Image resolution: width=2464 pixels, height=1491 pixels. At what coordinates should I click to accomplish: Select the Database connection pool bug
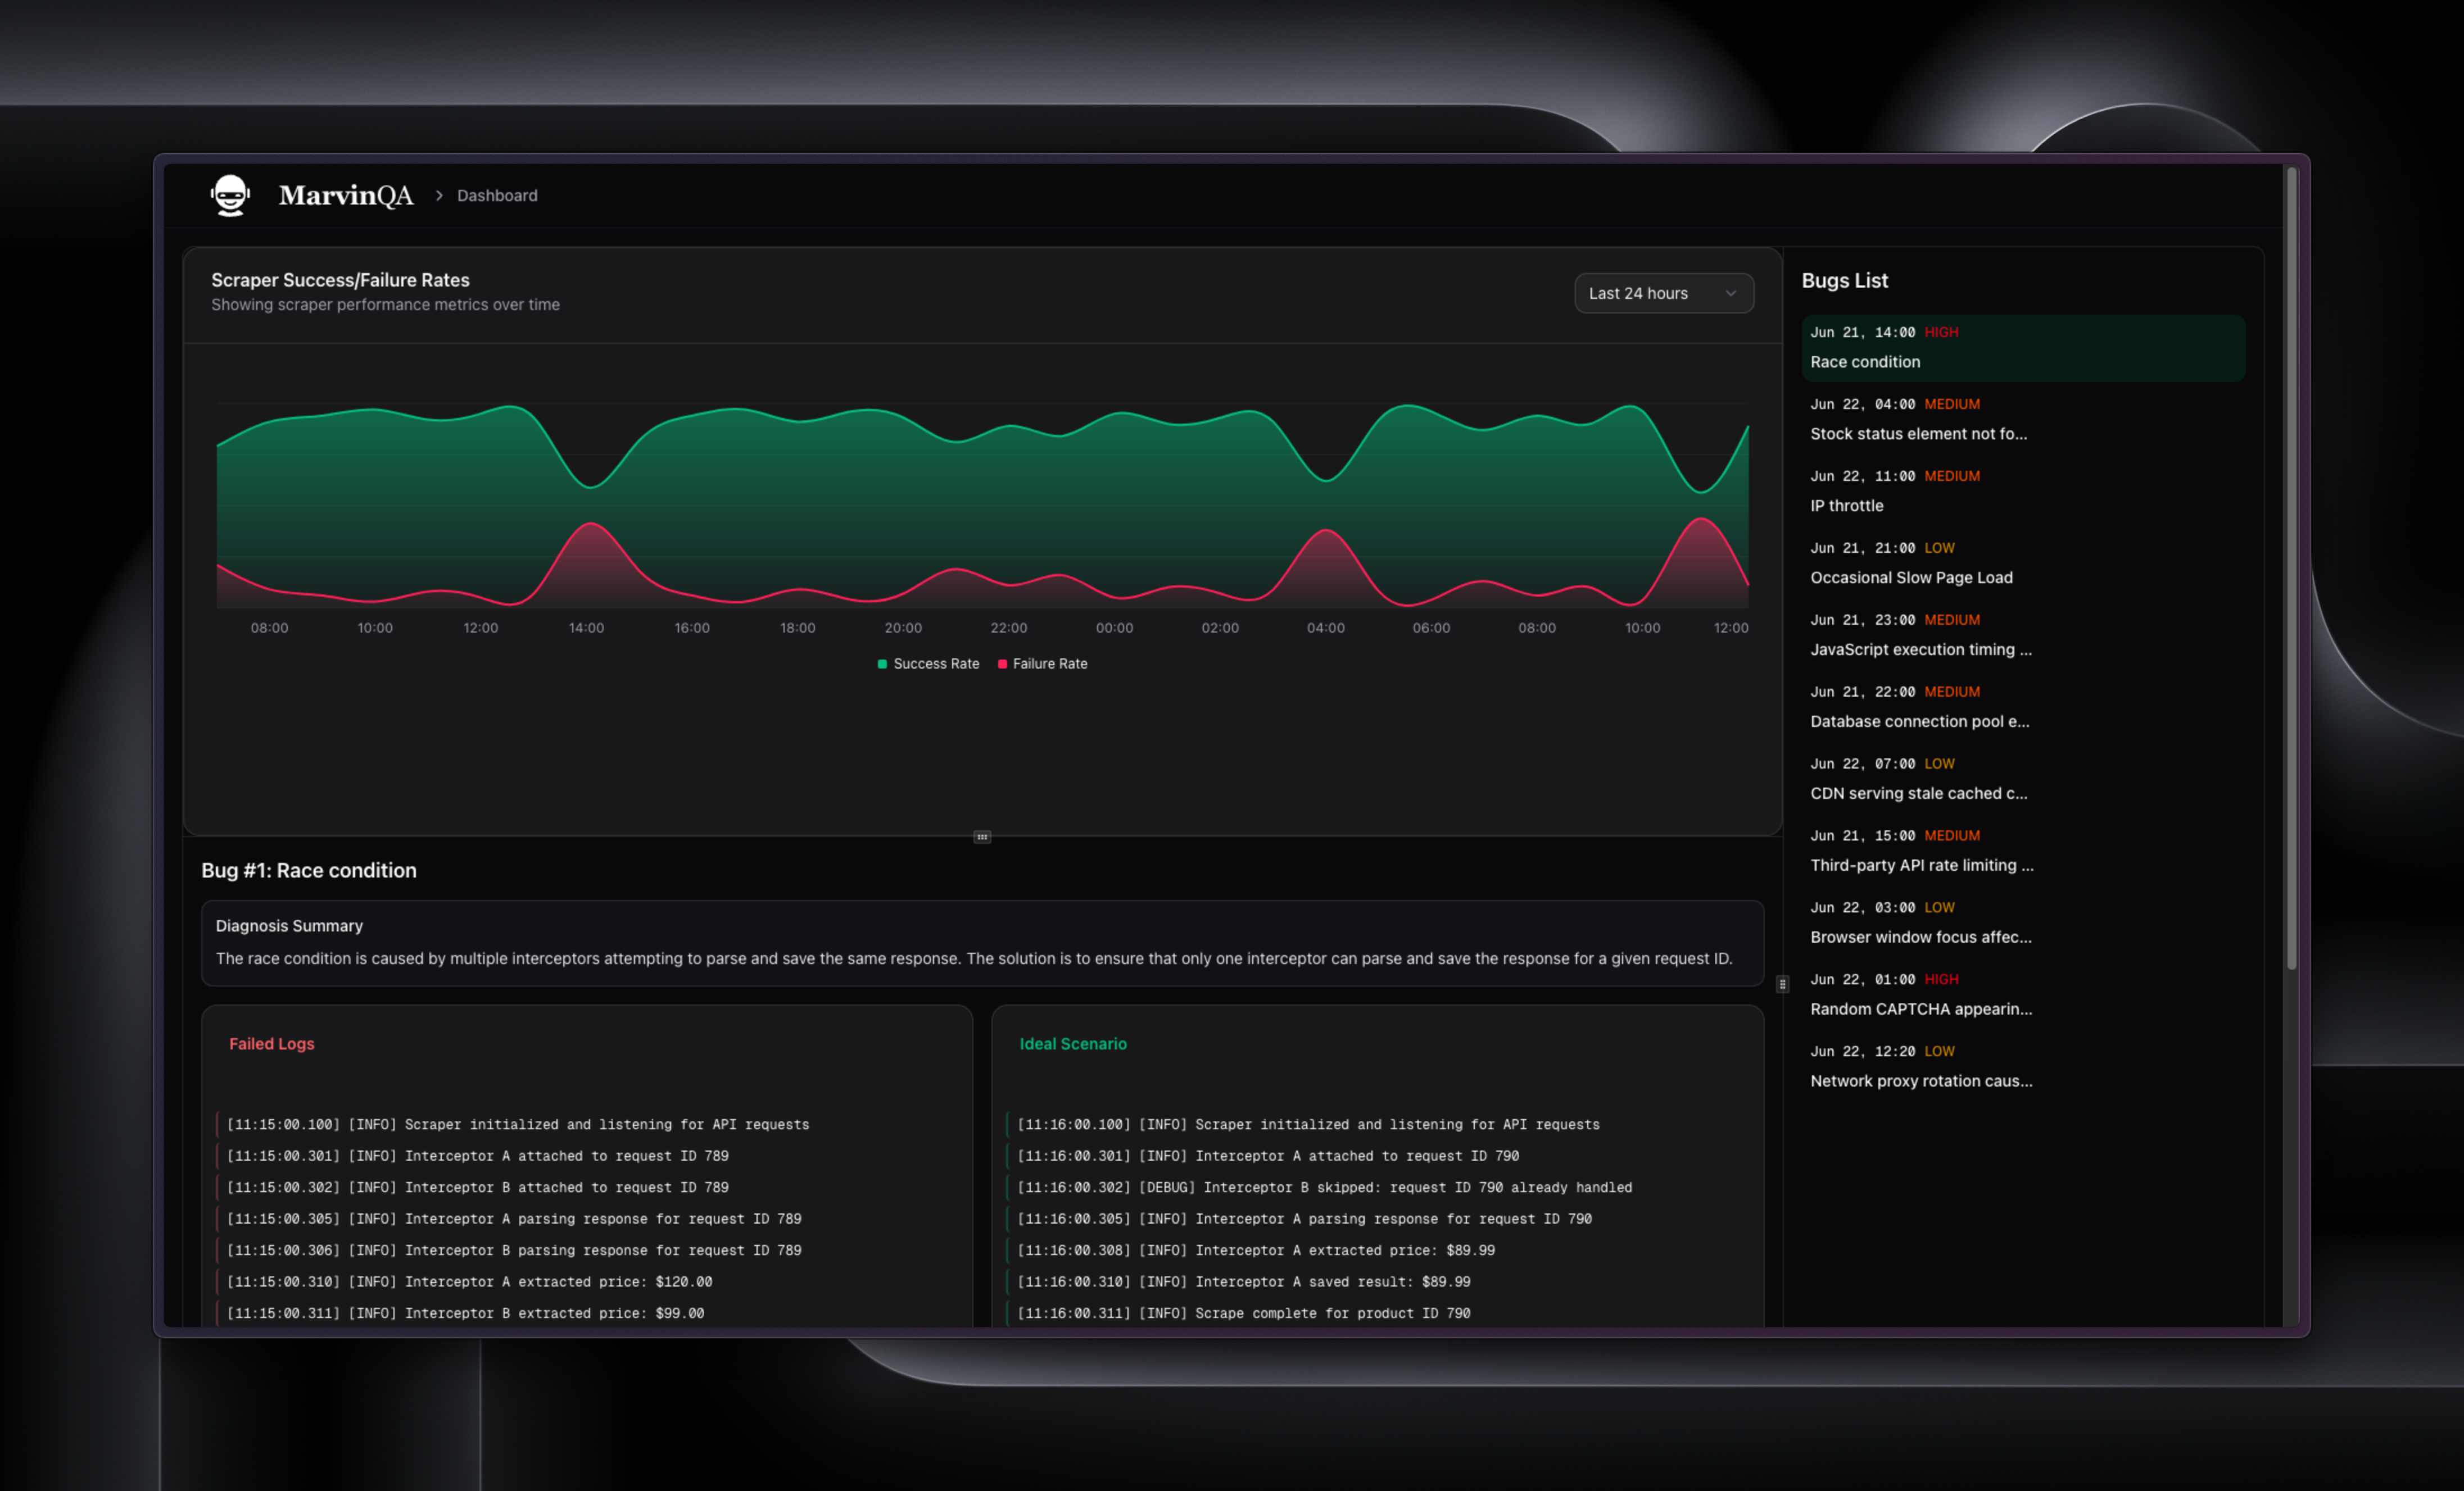2023,707
